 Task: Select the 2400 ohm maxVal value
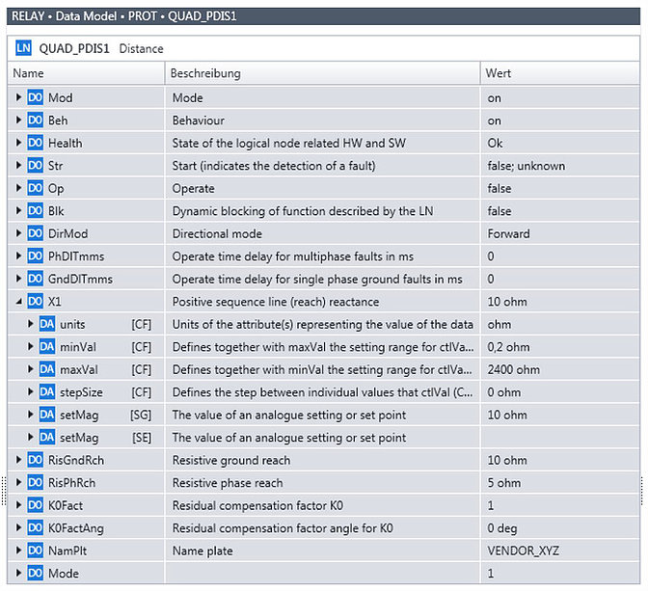tap(513, 369)
